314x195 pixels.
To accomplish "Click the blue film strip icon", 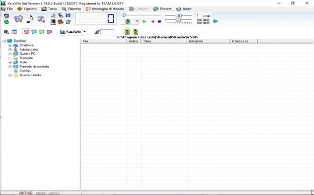I will 68,15.
